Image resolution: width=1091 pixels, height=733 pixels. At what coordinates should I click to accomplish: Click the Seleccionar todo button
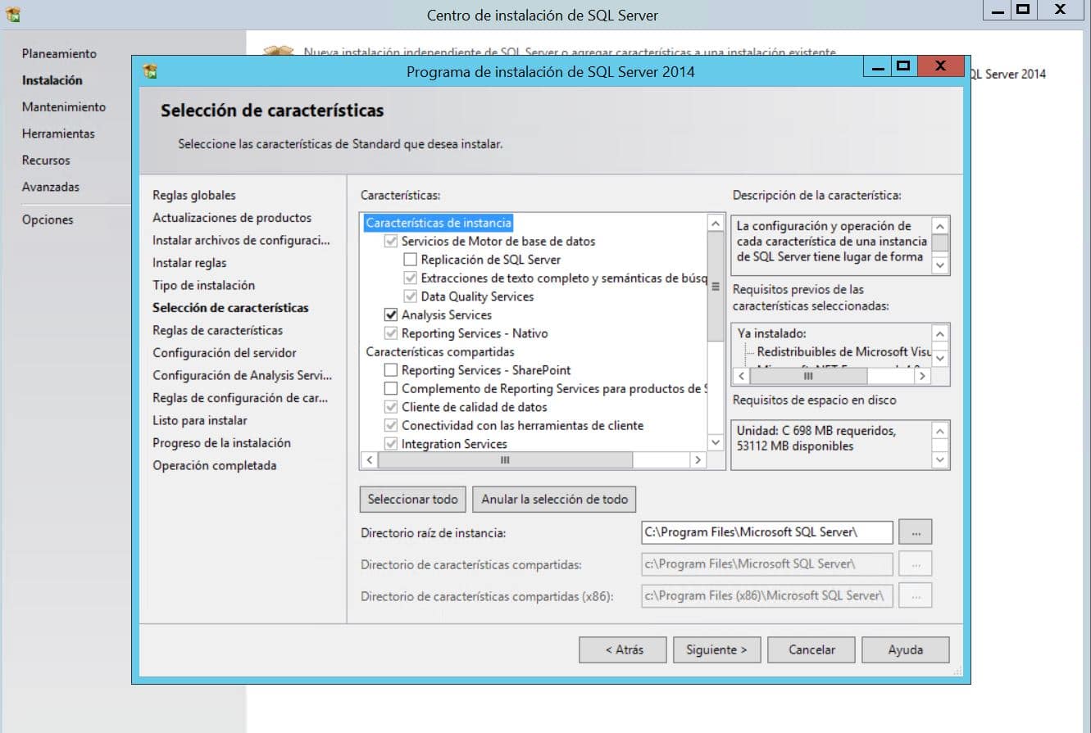click(x=412, y=499)
